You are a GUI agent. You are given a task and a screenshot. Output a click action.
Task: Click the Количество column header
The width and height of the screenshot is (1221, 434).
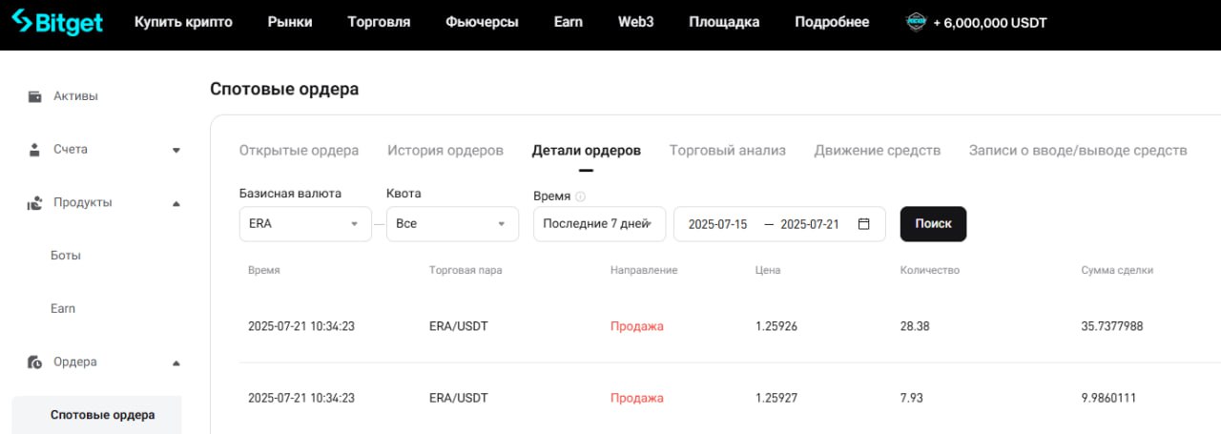click(930, 271)
